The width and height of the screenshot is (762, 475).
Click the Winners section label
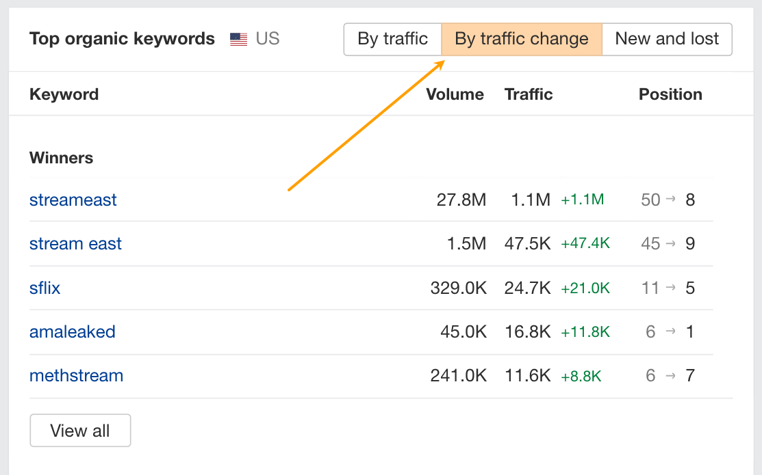click(61, 158)
